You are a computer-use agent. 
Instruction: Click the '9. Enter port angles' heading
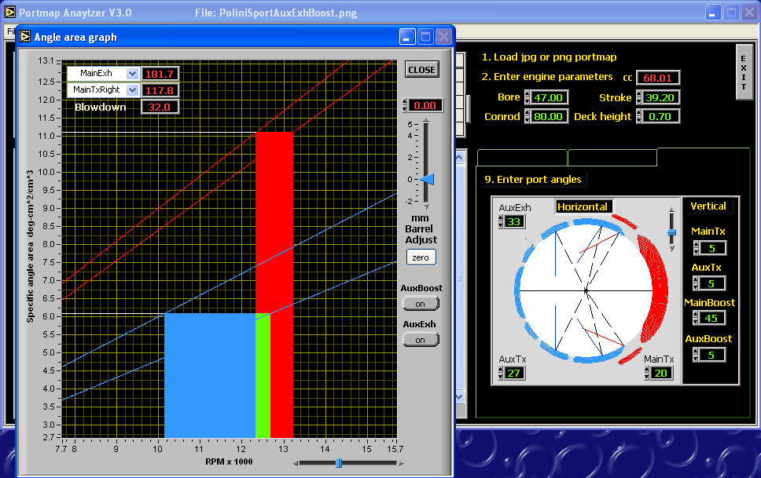click(533, 180)
